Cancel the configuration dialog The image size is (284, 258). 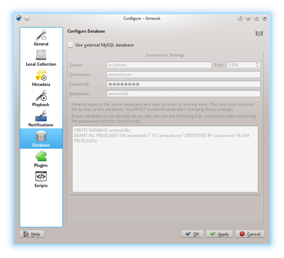pyautogui.click(x=250, y=234)
